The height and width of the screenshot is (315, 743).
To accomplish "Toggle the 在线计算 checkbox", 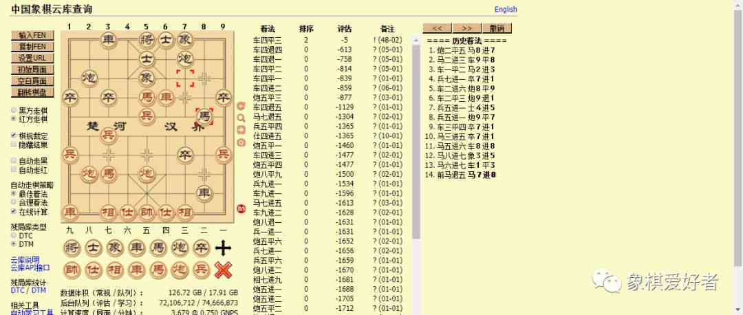I will pyautogui.click(x=14, y=211).
